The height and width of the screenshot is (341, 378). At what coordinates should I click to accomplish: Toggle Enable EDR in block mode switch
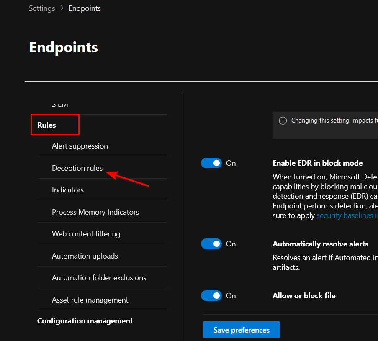tap(211, 163)
